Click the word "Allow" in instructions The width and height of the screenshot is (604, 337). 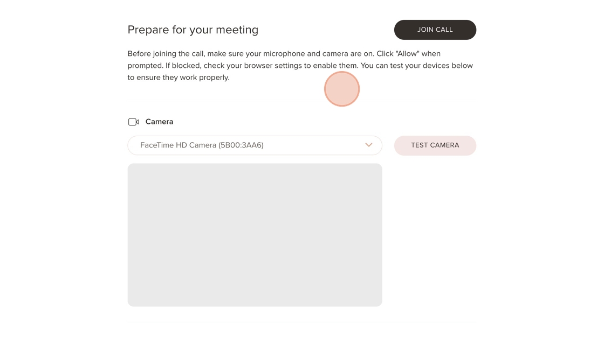pos(408,54)
